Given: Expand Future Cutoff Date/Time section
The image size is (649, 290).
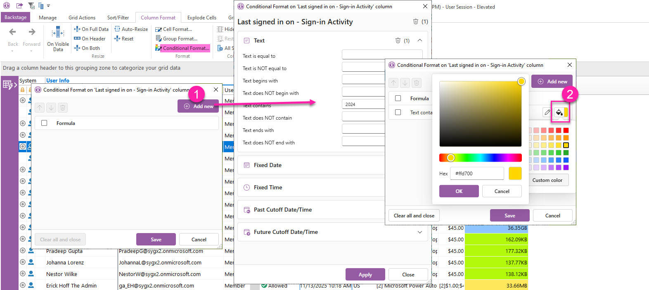Looking at the screenshot, I should [x=420, y=232].
